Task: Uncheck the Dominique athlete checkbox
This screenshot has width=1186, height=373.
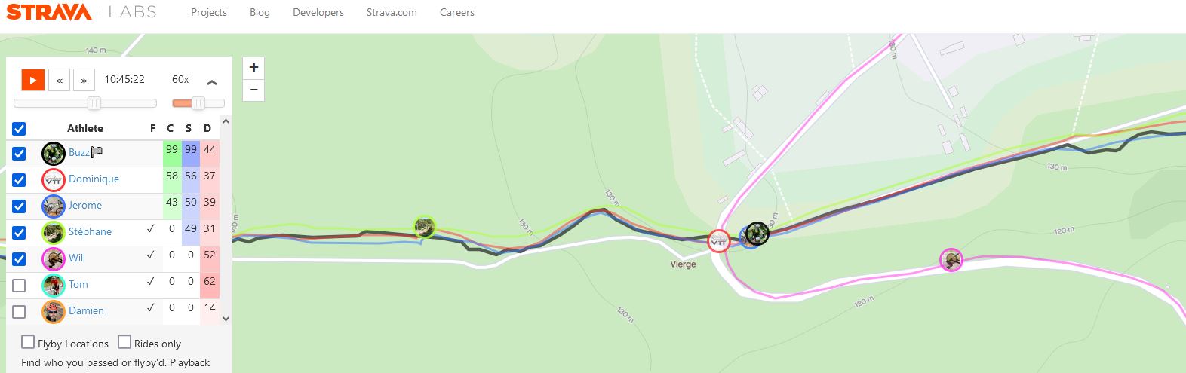Action: pos(20,179)
